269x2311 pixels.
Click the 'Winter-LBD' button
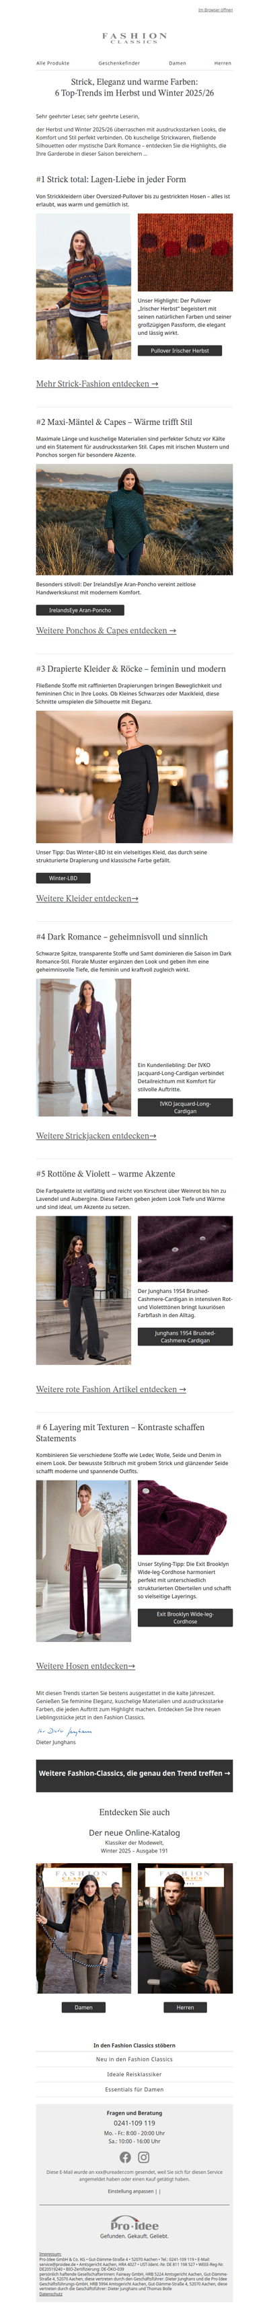coord(63,878)
